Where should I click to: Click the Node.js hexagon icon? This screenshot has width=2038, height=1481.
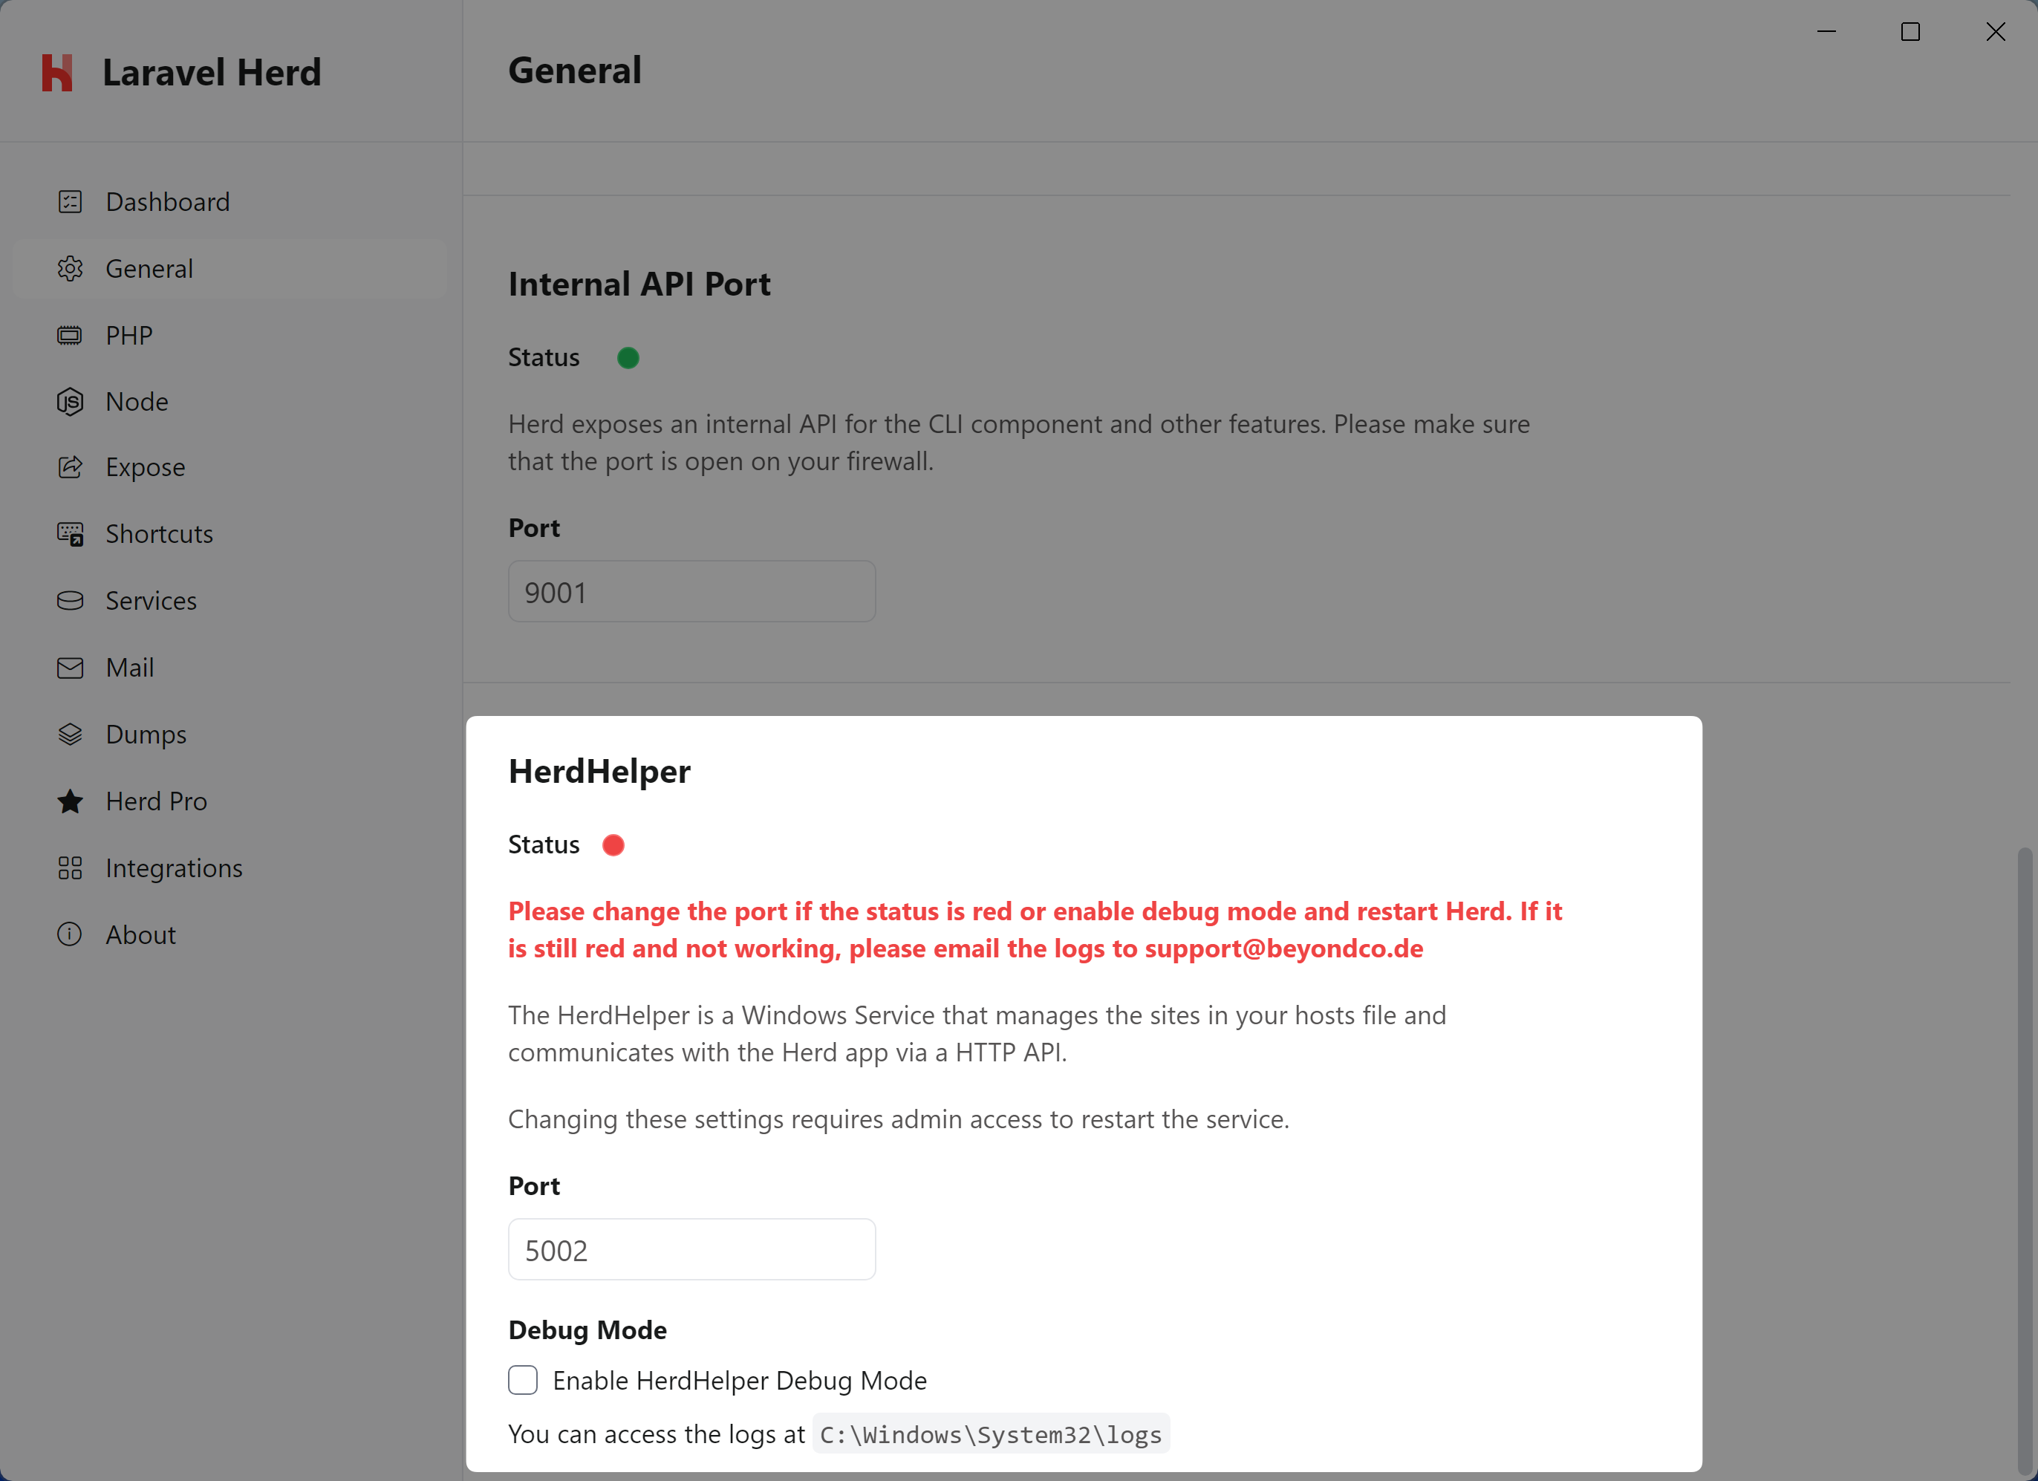tap(70, 402)
